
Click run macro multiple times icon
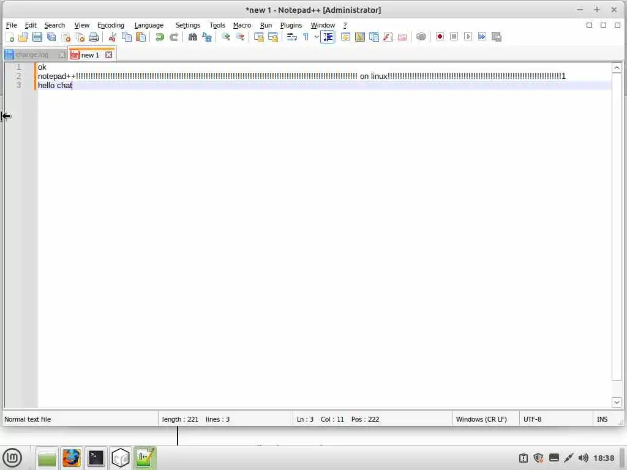[x=482, y=37]
